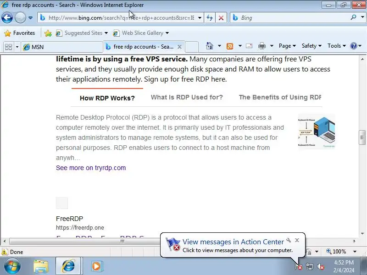
Task: Click the status bar warning icon
Action: [5, 252]
